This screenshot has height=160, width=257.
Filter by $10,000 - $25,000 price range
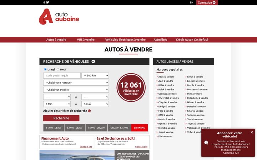coord(119,128)
